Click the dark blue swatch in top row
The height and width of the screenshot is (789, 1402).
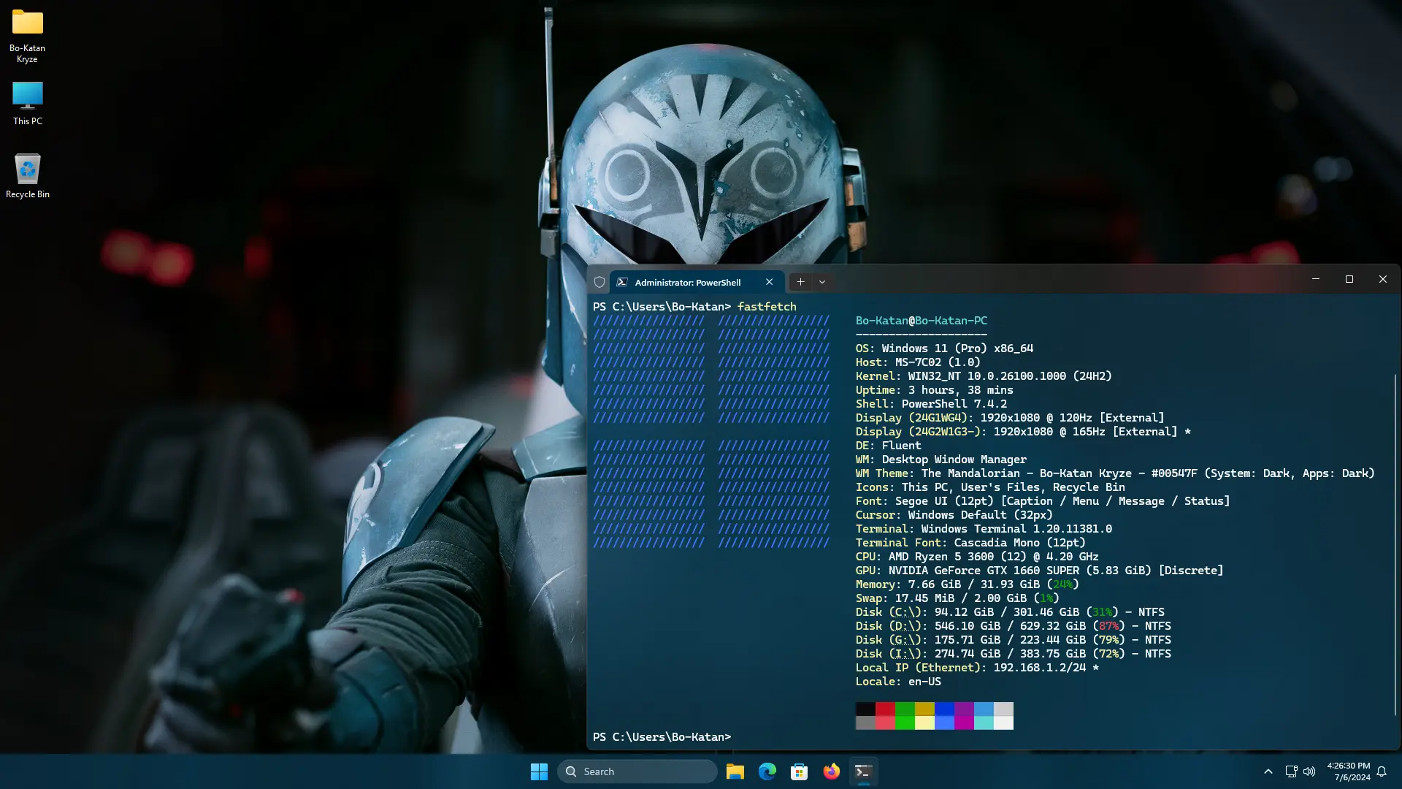point(944,709)
